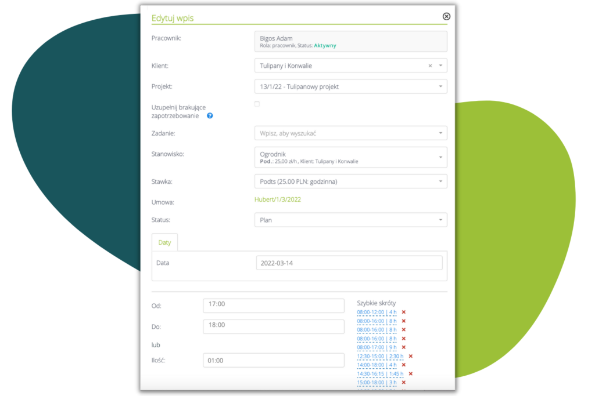This screenshot has height=396, width=595.
Task: Delete the 12:30-15:00 quick shortcut
Action: (410, 356)
